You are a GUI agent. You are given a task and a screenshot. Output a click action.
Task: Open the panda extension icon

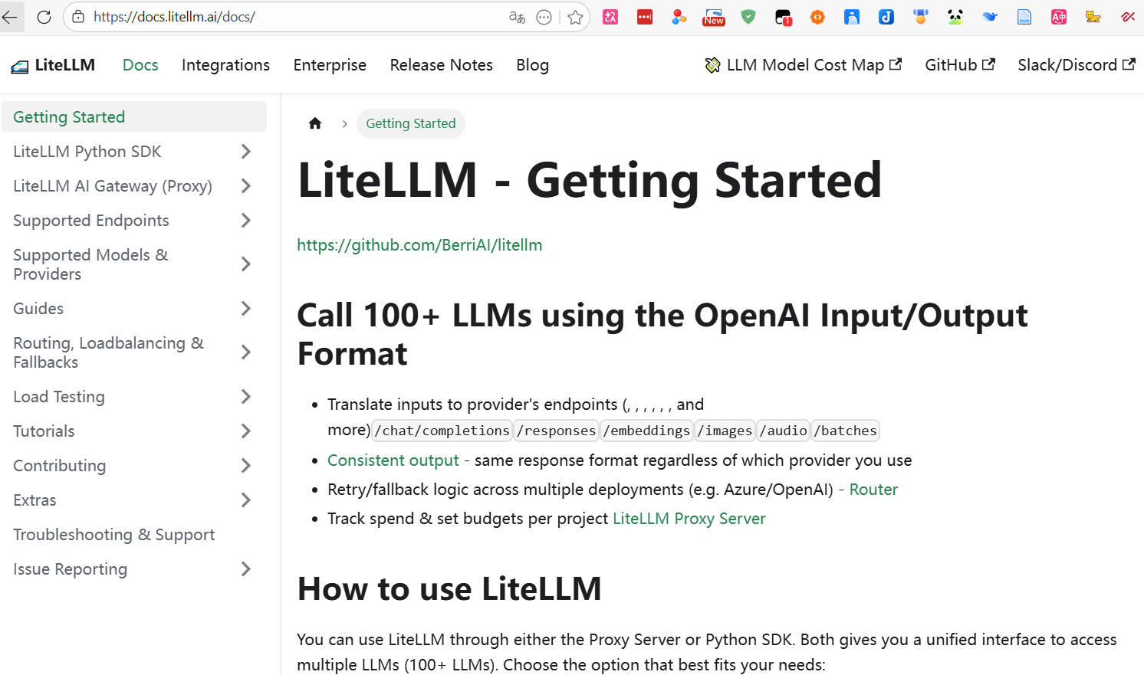955,17
